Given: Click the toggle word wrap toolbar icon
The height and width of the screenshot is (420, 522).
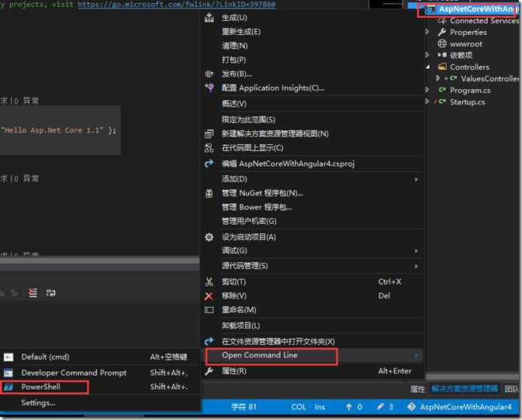Looking at the screenshot, I should (50, 293).
